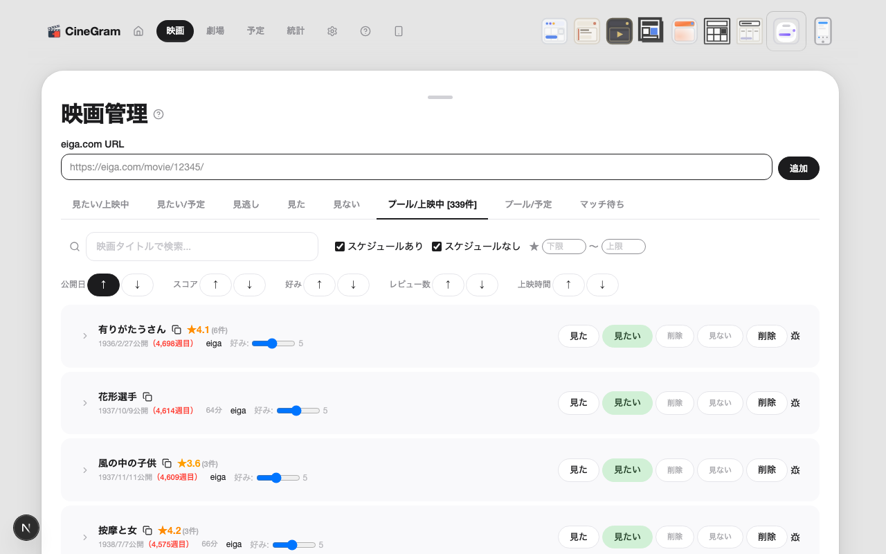Viewport: 886px width, 554px height.
Task: Select the dark video-player theme icon top right
Action: pos(619,30)
